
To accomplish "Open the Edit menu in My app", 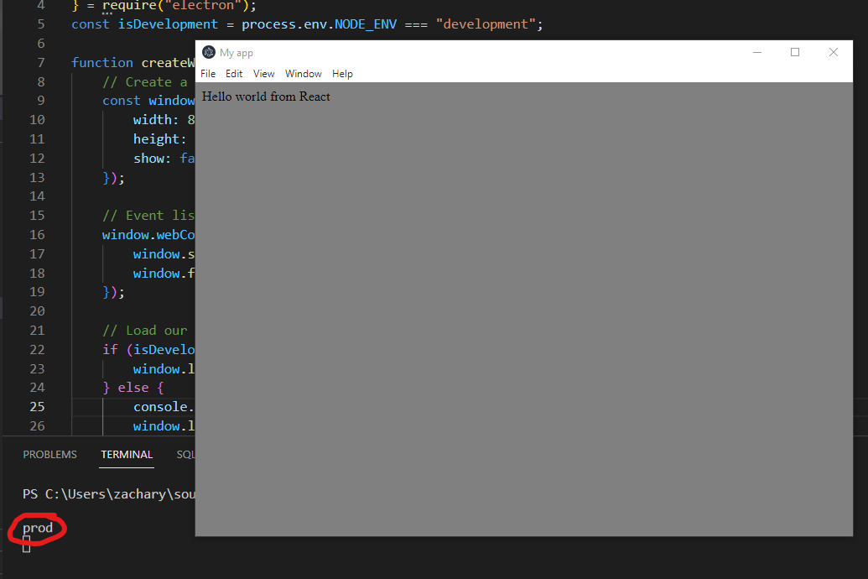I will (x=234, y=74).
